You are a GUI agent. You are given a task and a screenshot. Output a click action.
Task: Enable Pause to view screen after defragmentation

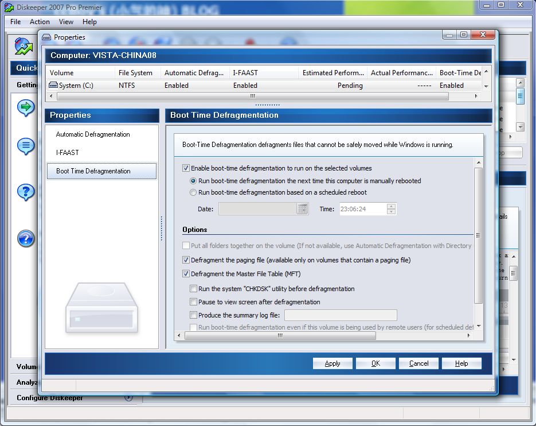click(x=193, y=301)
